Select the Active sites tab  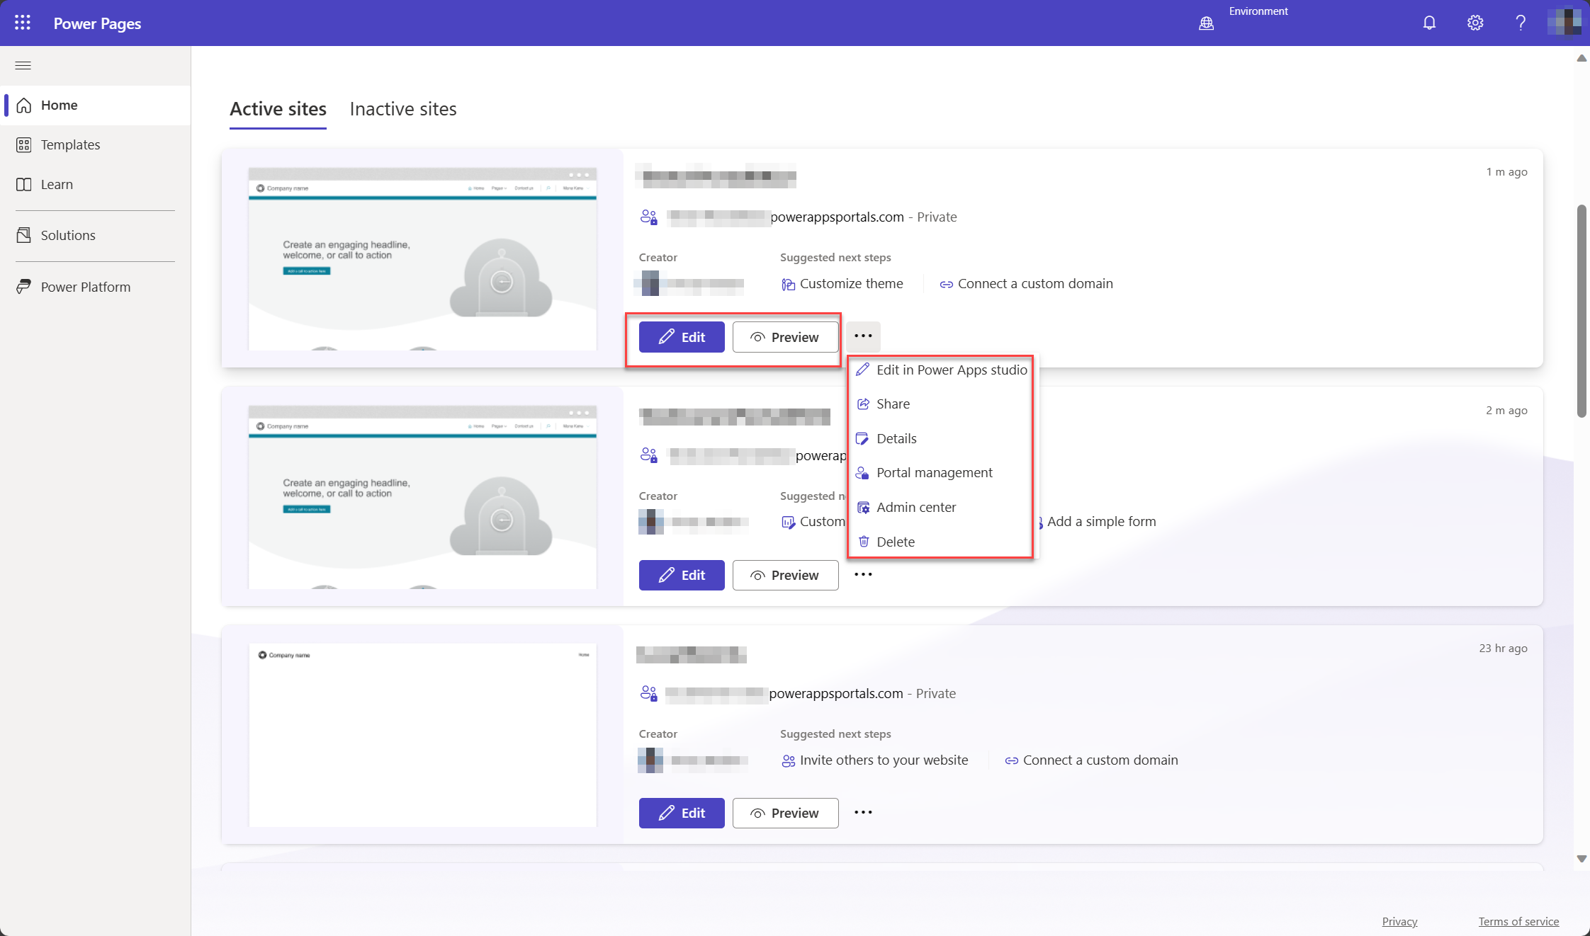point(278,109)
